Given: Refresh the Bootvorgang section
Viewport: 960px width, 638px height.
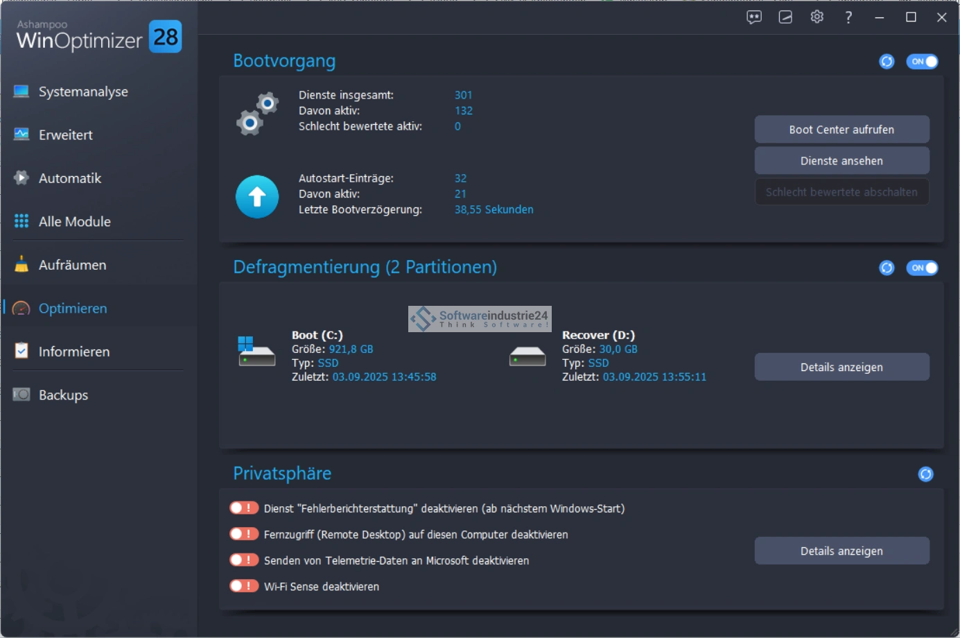Looking at the screenshot, I should [x=887, y=62].
